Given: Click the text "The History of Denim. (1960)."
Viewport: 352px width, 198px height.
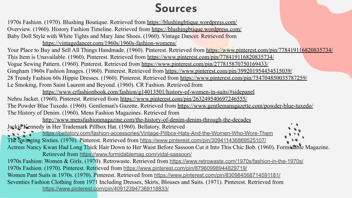Looking at the screenshot, I should point(43,113).
